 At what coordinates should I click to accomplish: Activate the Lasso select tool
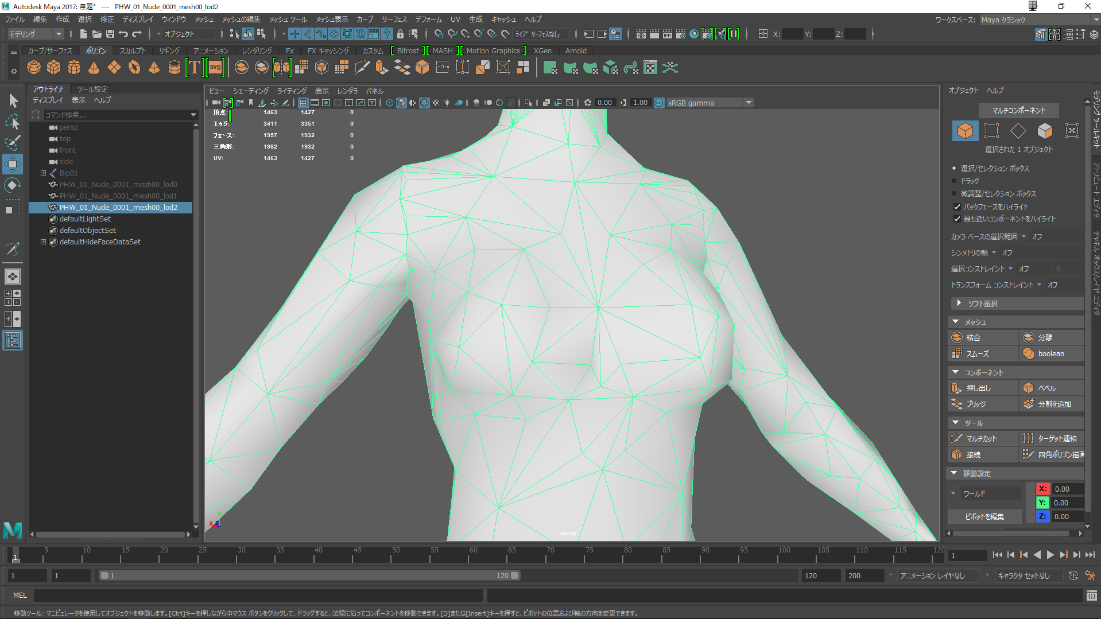[12, 122]
